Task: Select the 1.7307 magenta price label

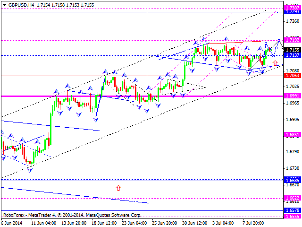Action: pos(292,8)
